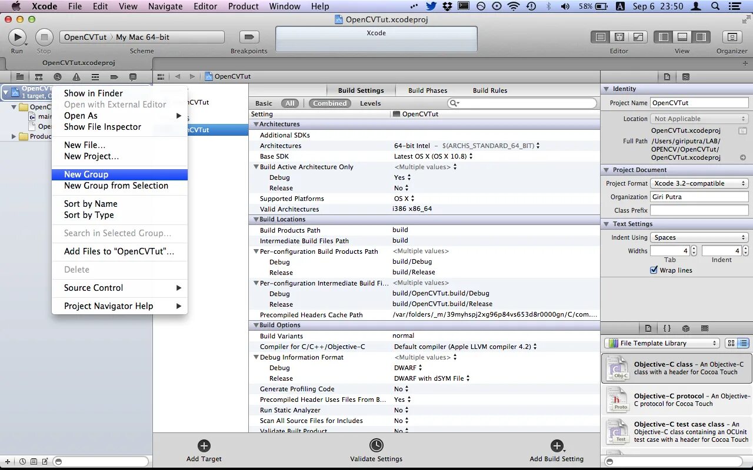Select the Combined display mode
This screenshot has width=753, height=470.
(x=329, y=103)
